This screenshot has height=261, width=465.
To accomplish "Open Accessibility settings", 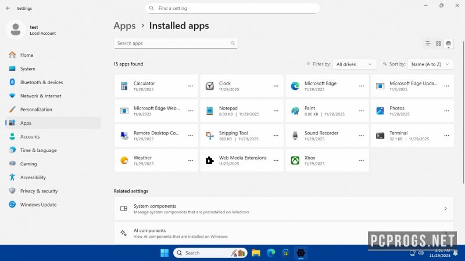I will point(53,177).
